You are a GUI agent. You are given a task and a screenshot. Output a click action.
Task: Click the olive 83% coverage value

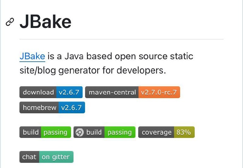[x=184, y=132]
